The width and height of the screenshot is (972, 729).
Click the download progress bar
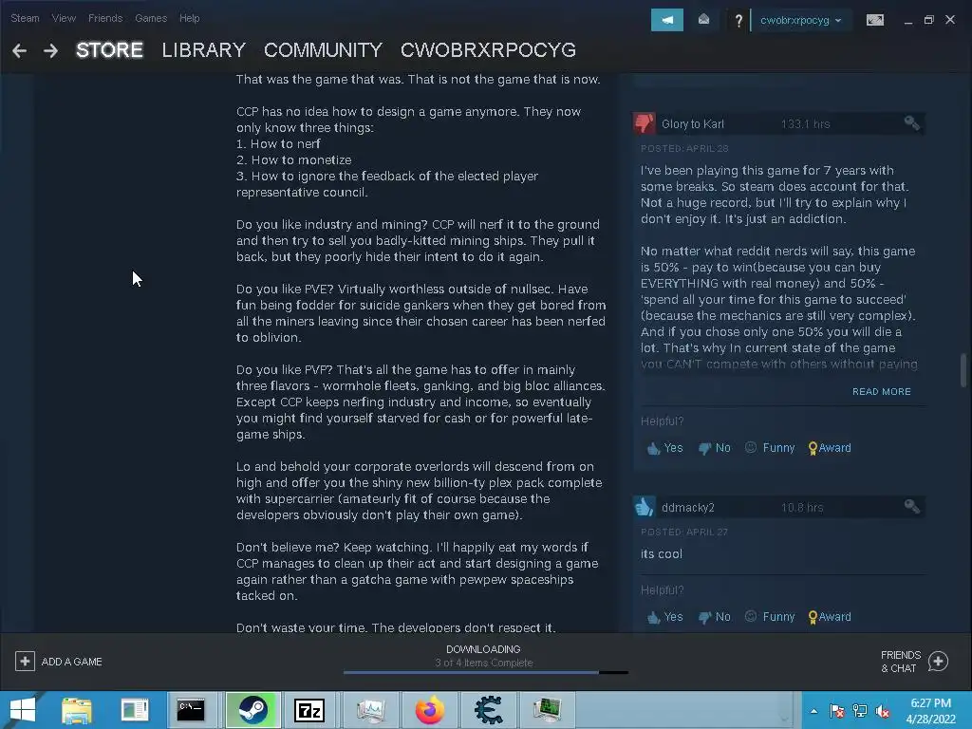485,672
